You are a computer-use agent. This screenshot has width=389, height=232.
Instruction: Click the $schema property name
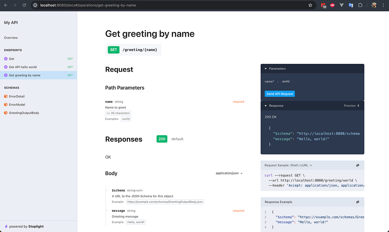[118, 190]
